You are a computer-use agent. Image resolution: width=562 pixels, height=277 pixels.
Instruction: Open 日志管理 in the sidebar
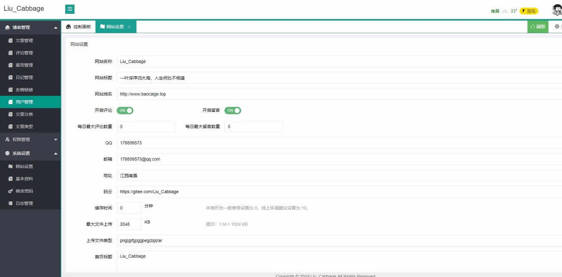pos(24,203)
